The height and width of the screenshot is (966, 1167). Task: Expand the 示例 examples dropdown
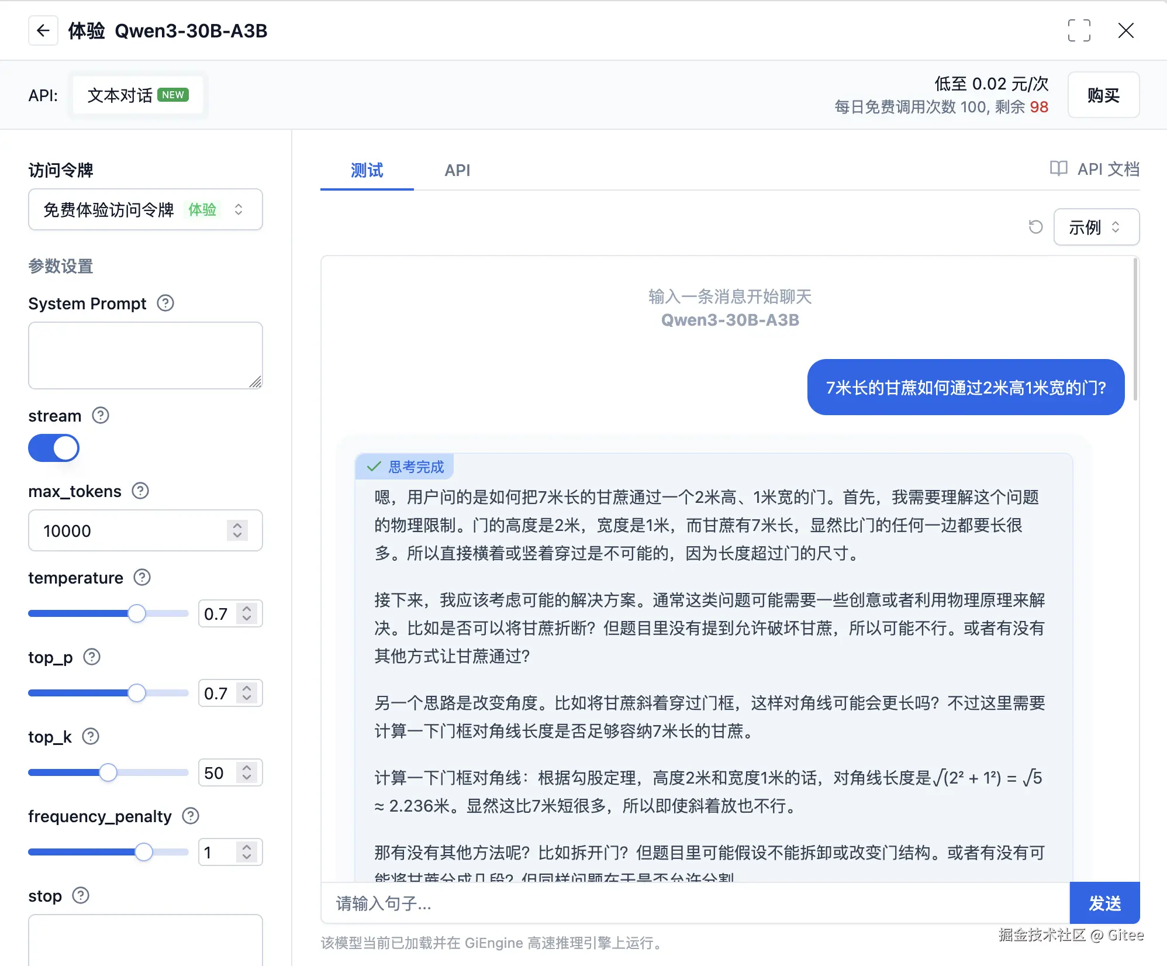[x=1096, y=227]
